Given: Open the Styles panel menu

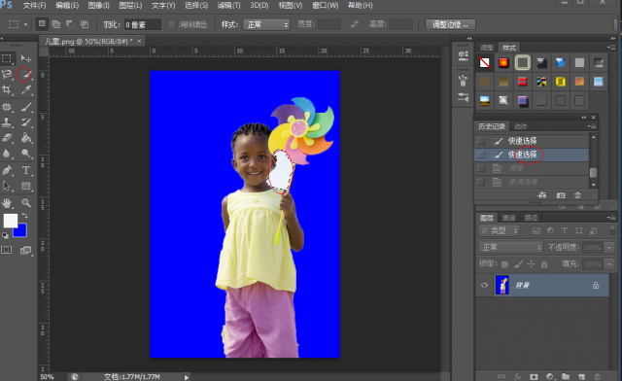Looking at the screenshot, I should pos(611,48).
